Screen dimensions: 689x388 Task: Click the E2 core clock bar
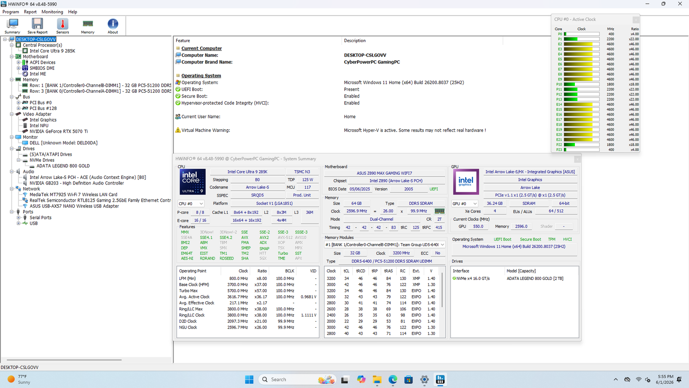pos(582,44)
